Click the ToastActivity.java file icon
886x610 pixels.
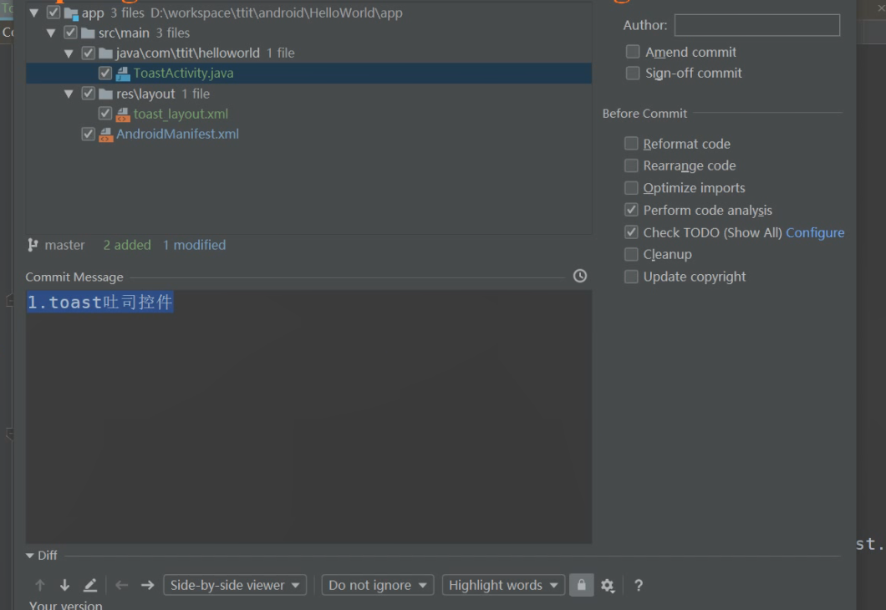coord(123,74)
